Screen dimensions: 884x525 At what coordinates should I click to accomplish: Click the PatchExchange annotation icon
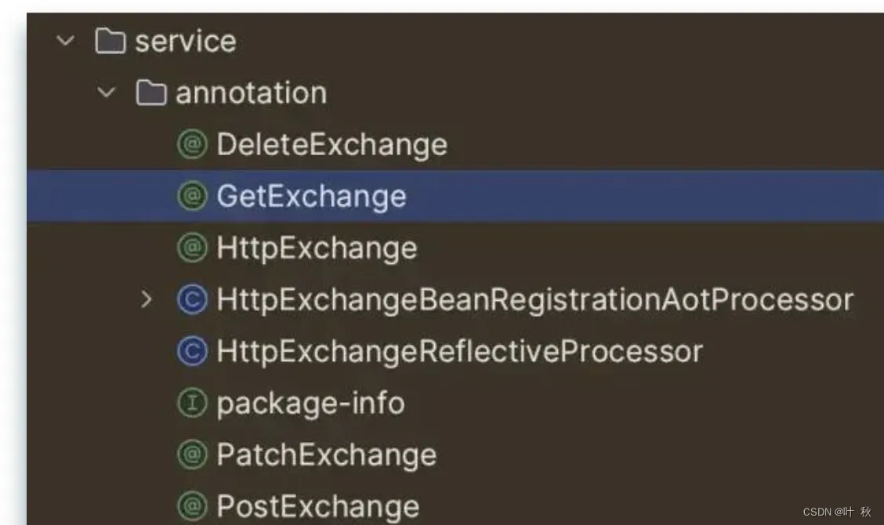coord(192,455)
